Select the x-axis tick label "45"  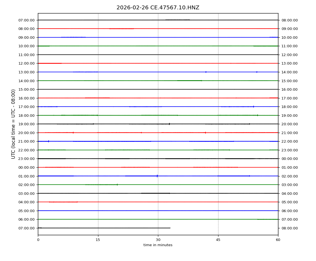coord(218,240)
